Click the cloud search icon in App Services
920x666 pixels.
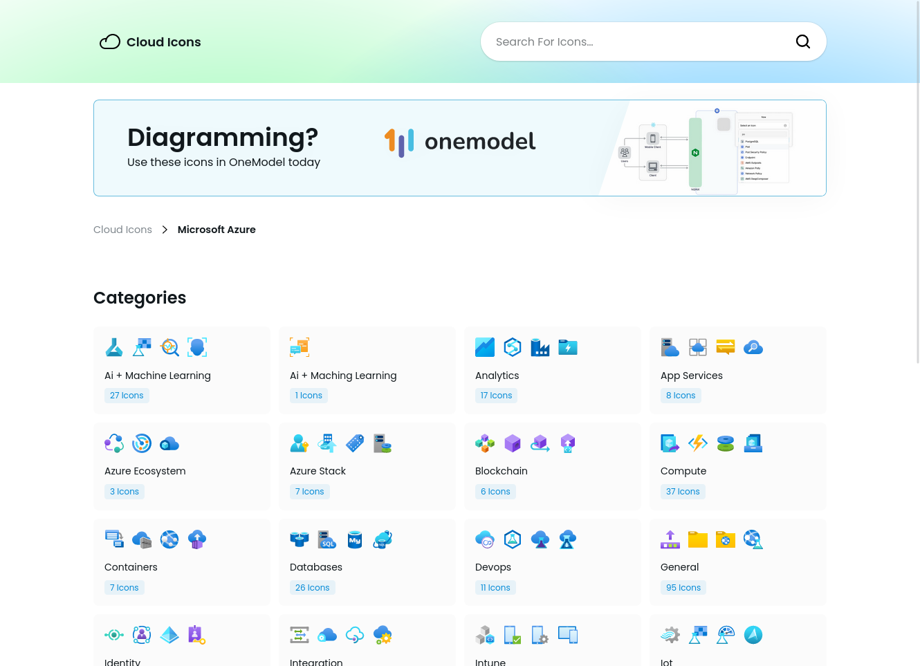[x=753, y=347]
